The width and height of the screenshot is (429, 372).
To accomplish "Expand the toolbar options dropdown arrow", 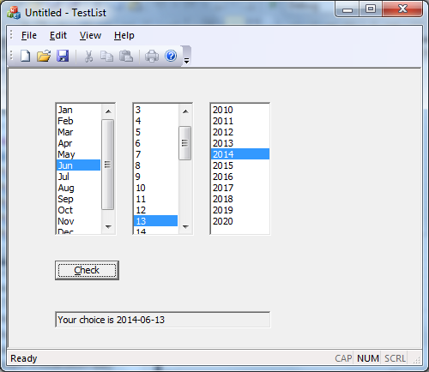I will [x=186, y=61].
